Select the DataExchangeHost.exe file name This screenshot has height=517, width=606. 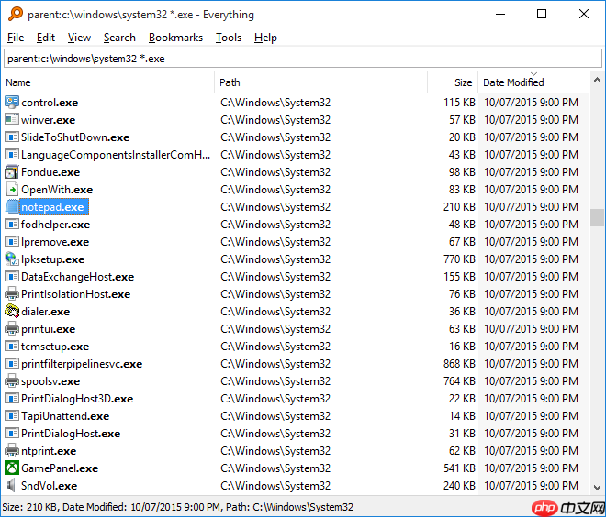(x=78, y=277)
